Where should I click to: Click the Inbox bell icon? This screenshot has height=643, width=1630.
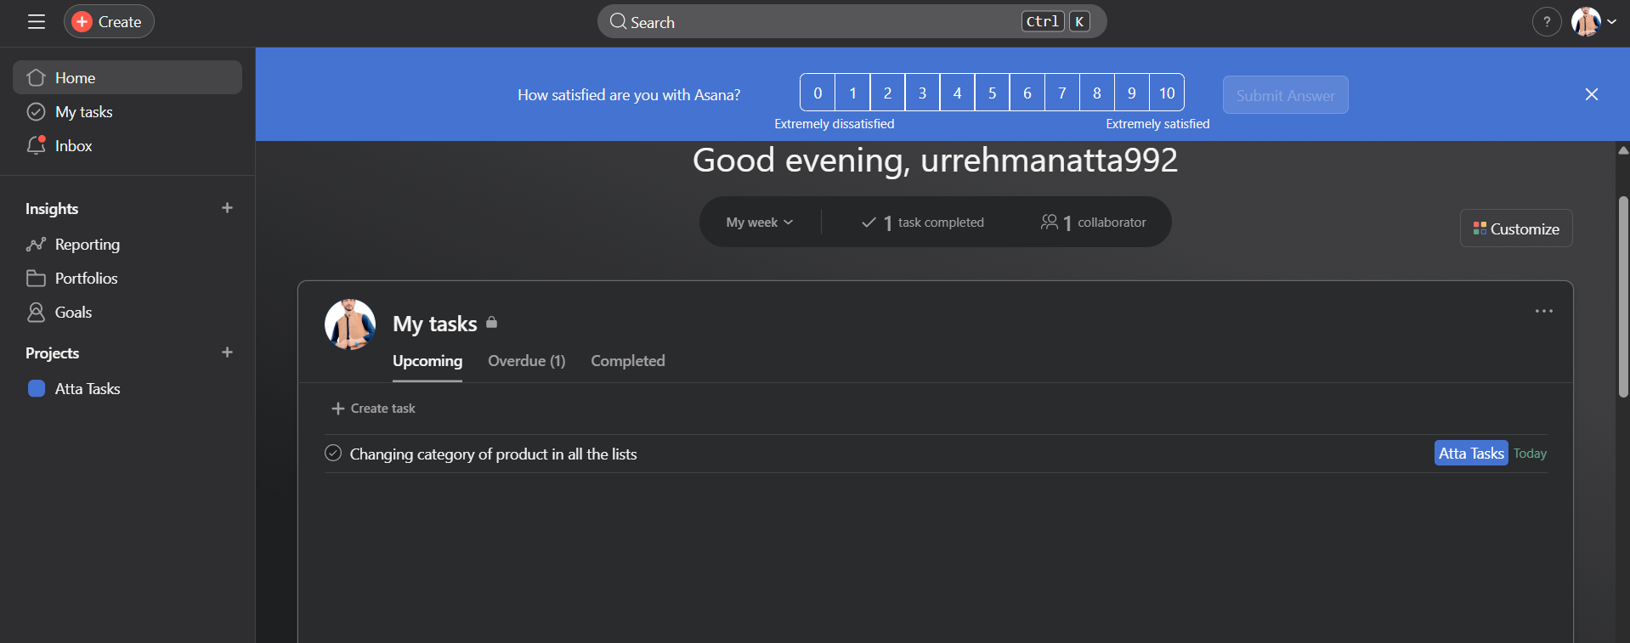(36, 145)
